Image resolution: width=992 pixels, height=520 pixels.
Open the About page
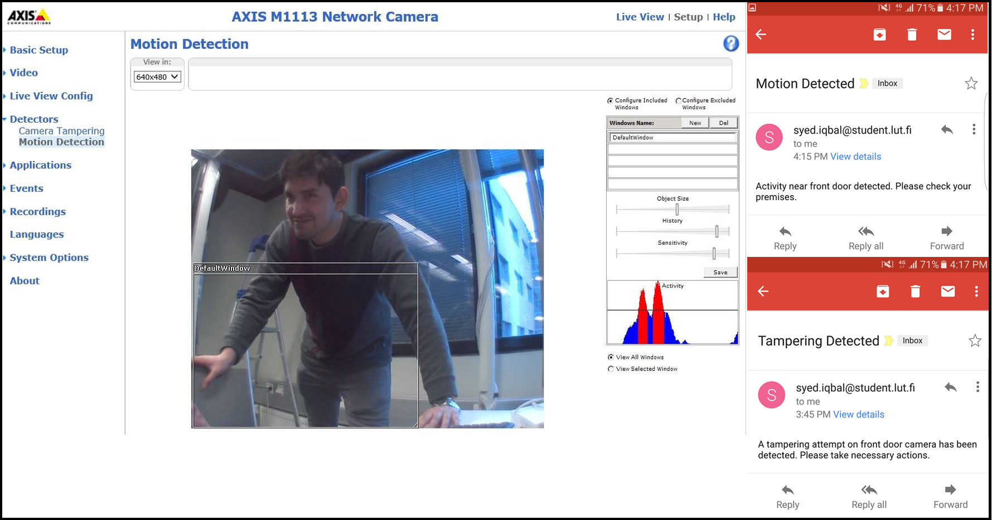coord(25,281)
